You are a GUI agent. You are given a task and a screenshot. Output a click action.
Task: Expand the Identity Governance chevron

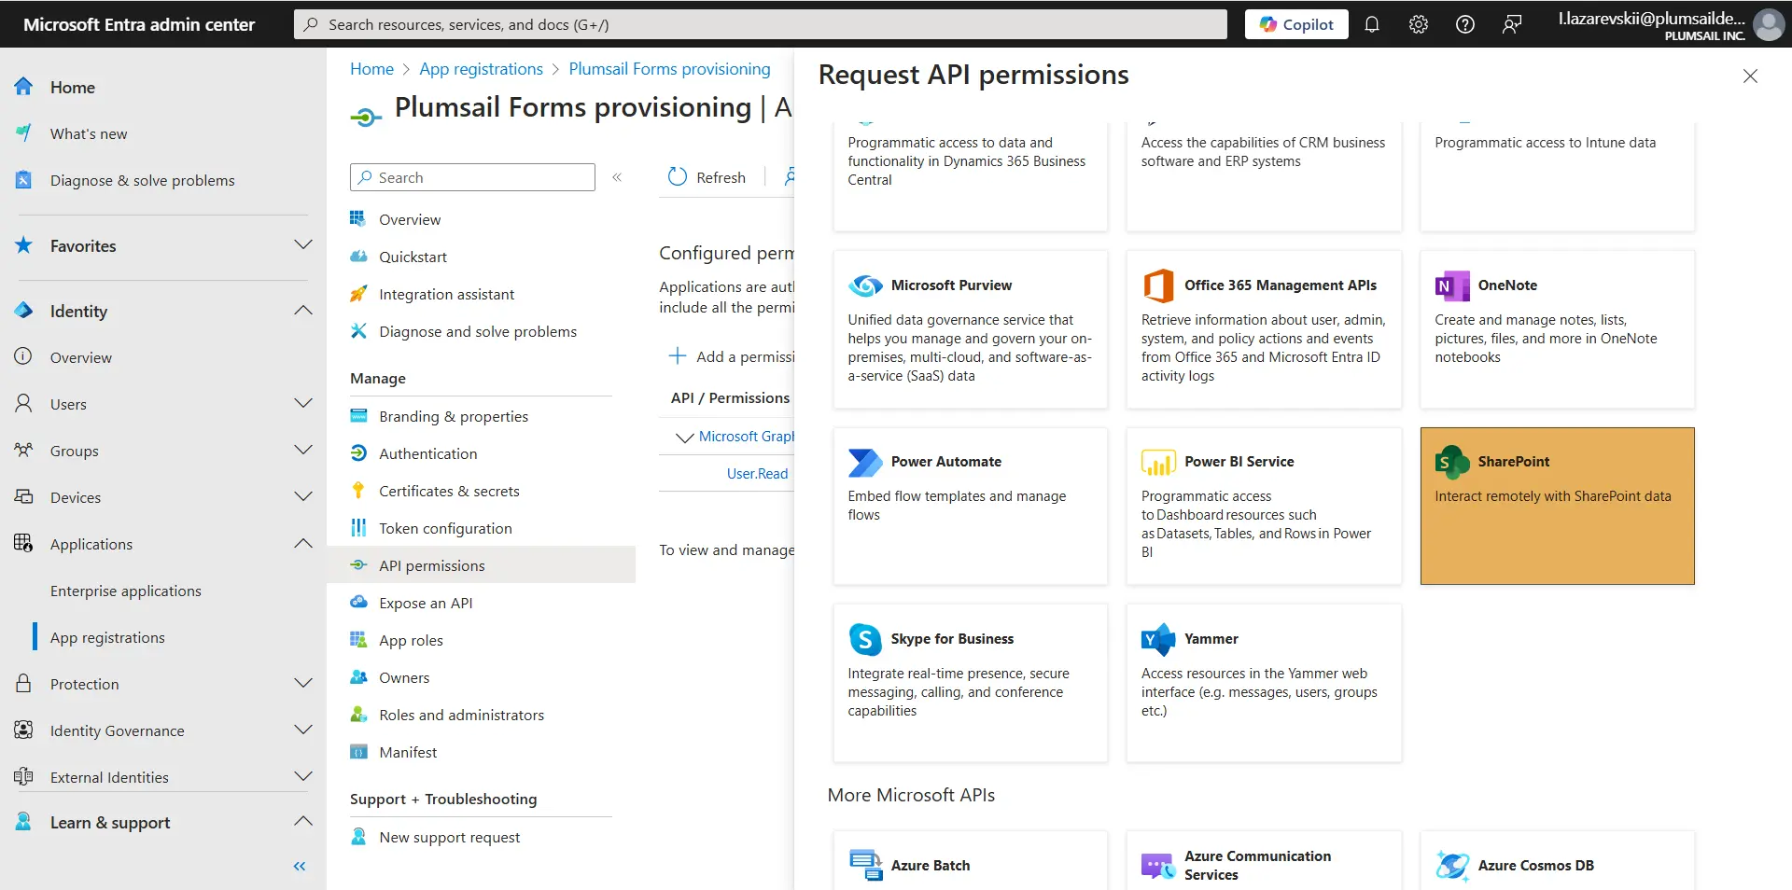[303, 730]
